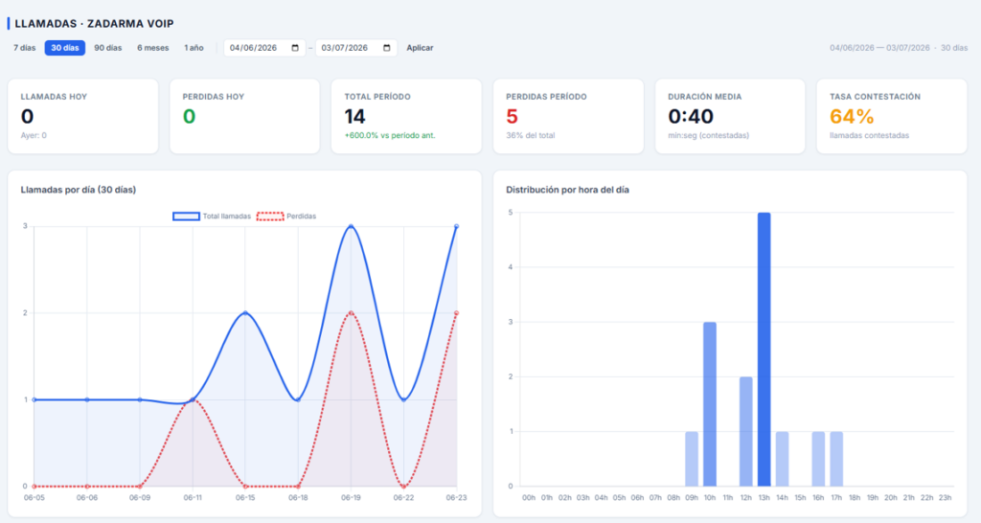The width and height of the screenshot is (981, 523).
Task: Switch to the 6 meses range
Action: (153, 48)
